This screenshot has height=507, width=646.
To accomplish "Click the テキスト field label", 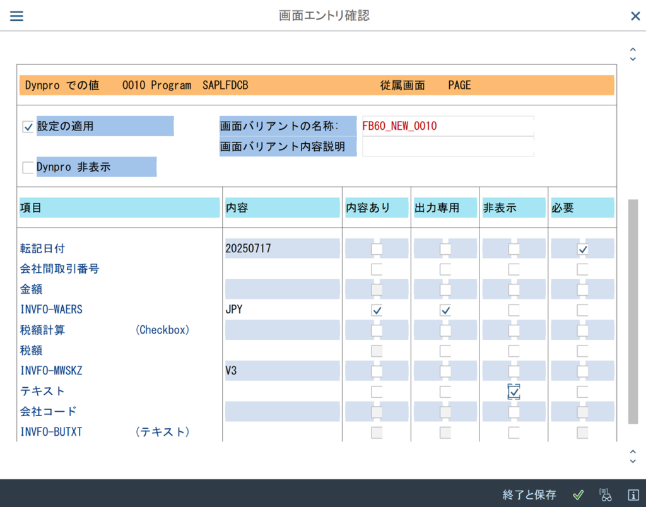I will [x=42, y=391].
